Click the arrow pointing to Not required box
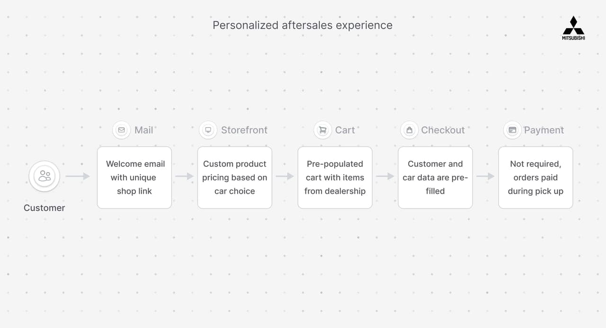606x328 pixels. [485, 176]
